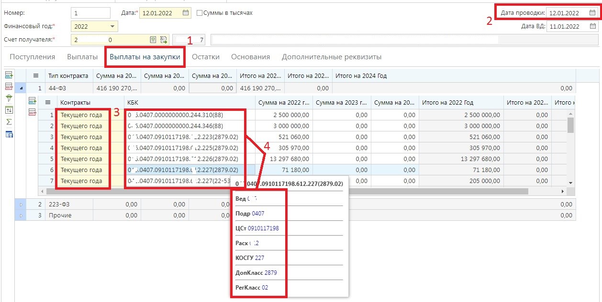Open the filter funnel icon
Image resolution: width=602 pixels, height=302 pixels.
[x=9, y=98]
